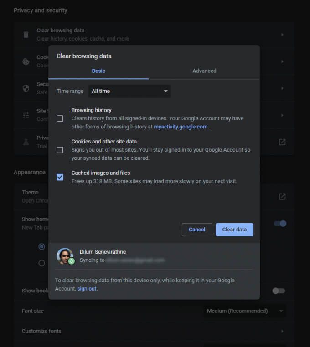Expand the Cookies row chevron
Viewport: 310px width, 347px height.
tap(282, 61)
